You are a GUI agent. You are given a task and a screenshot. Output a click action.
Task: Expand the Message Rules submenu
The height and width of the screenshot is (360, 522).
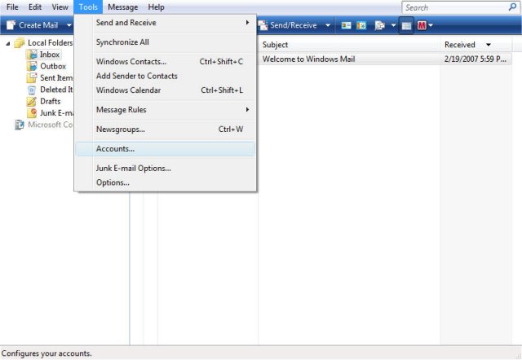coord(166,110)
